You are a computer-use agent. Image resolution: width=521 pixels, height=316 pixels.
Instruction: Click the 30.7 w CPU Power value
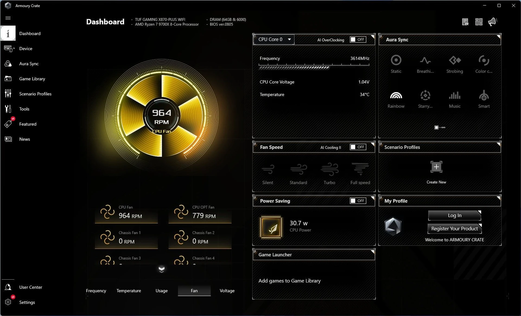click(x=298, y=223)
